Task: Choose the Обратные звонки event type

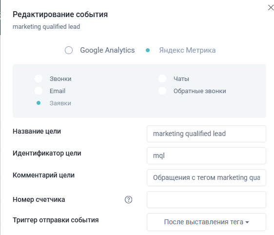Action: coord(162,91)
